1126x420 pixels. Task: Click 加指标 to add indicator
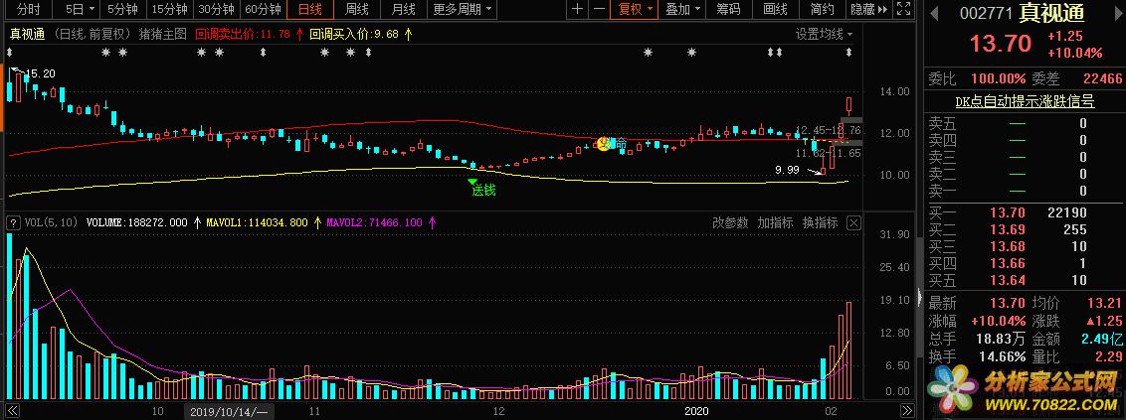(775, 222)
